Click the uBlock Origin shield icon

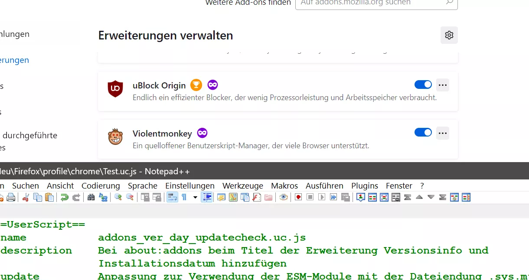tap(115, 89)
